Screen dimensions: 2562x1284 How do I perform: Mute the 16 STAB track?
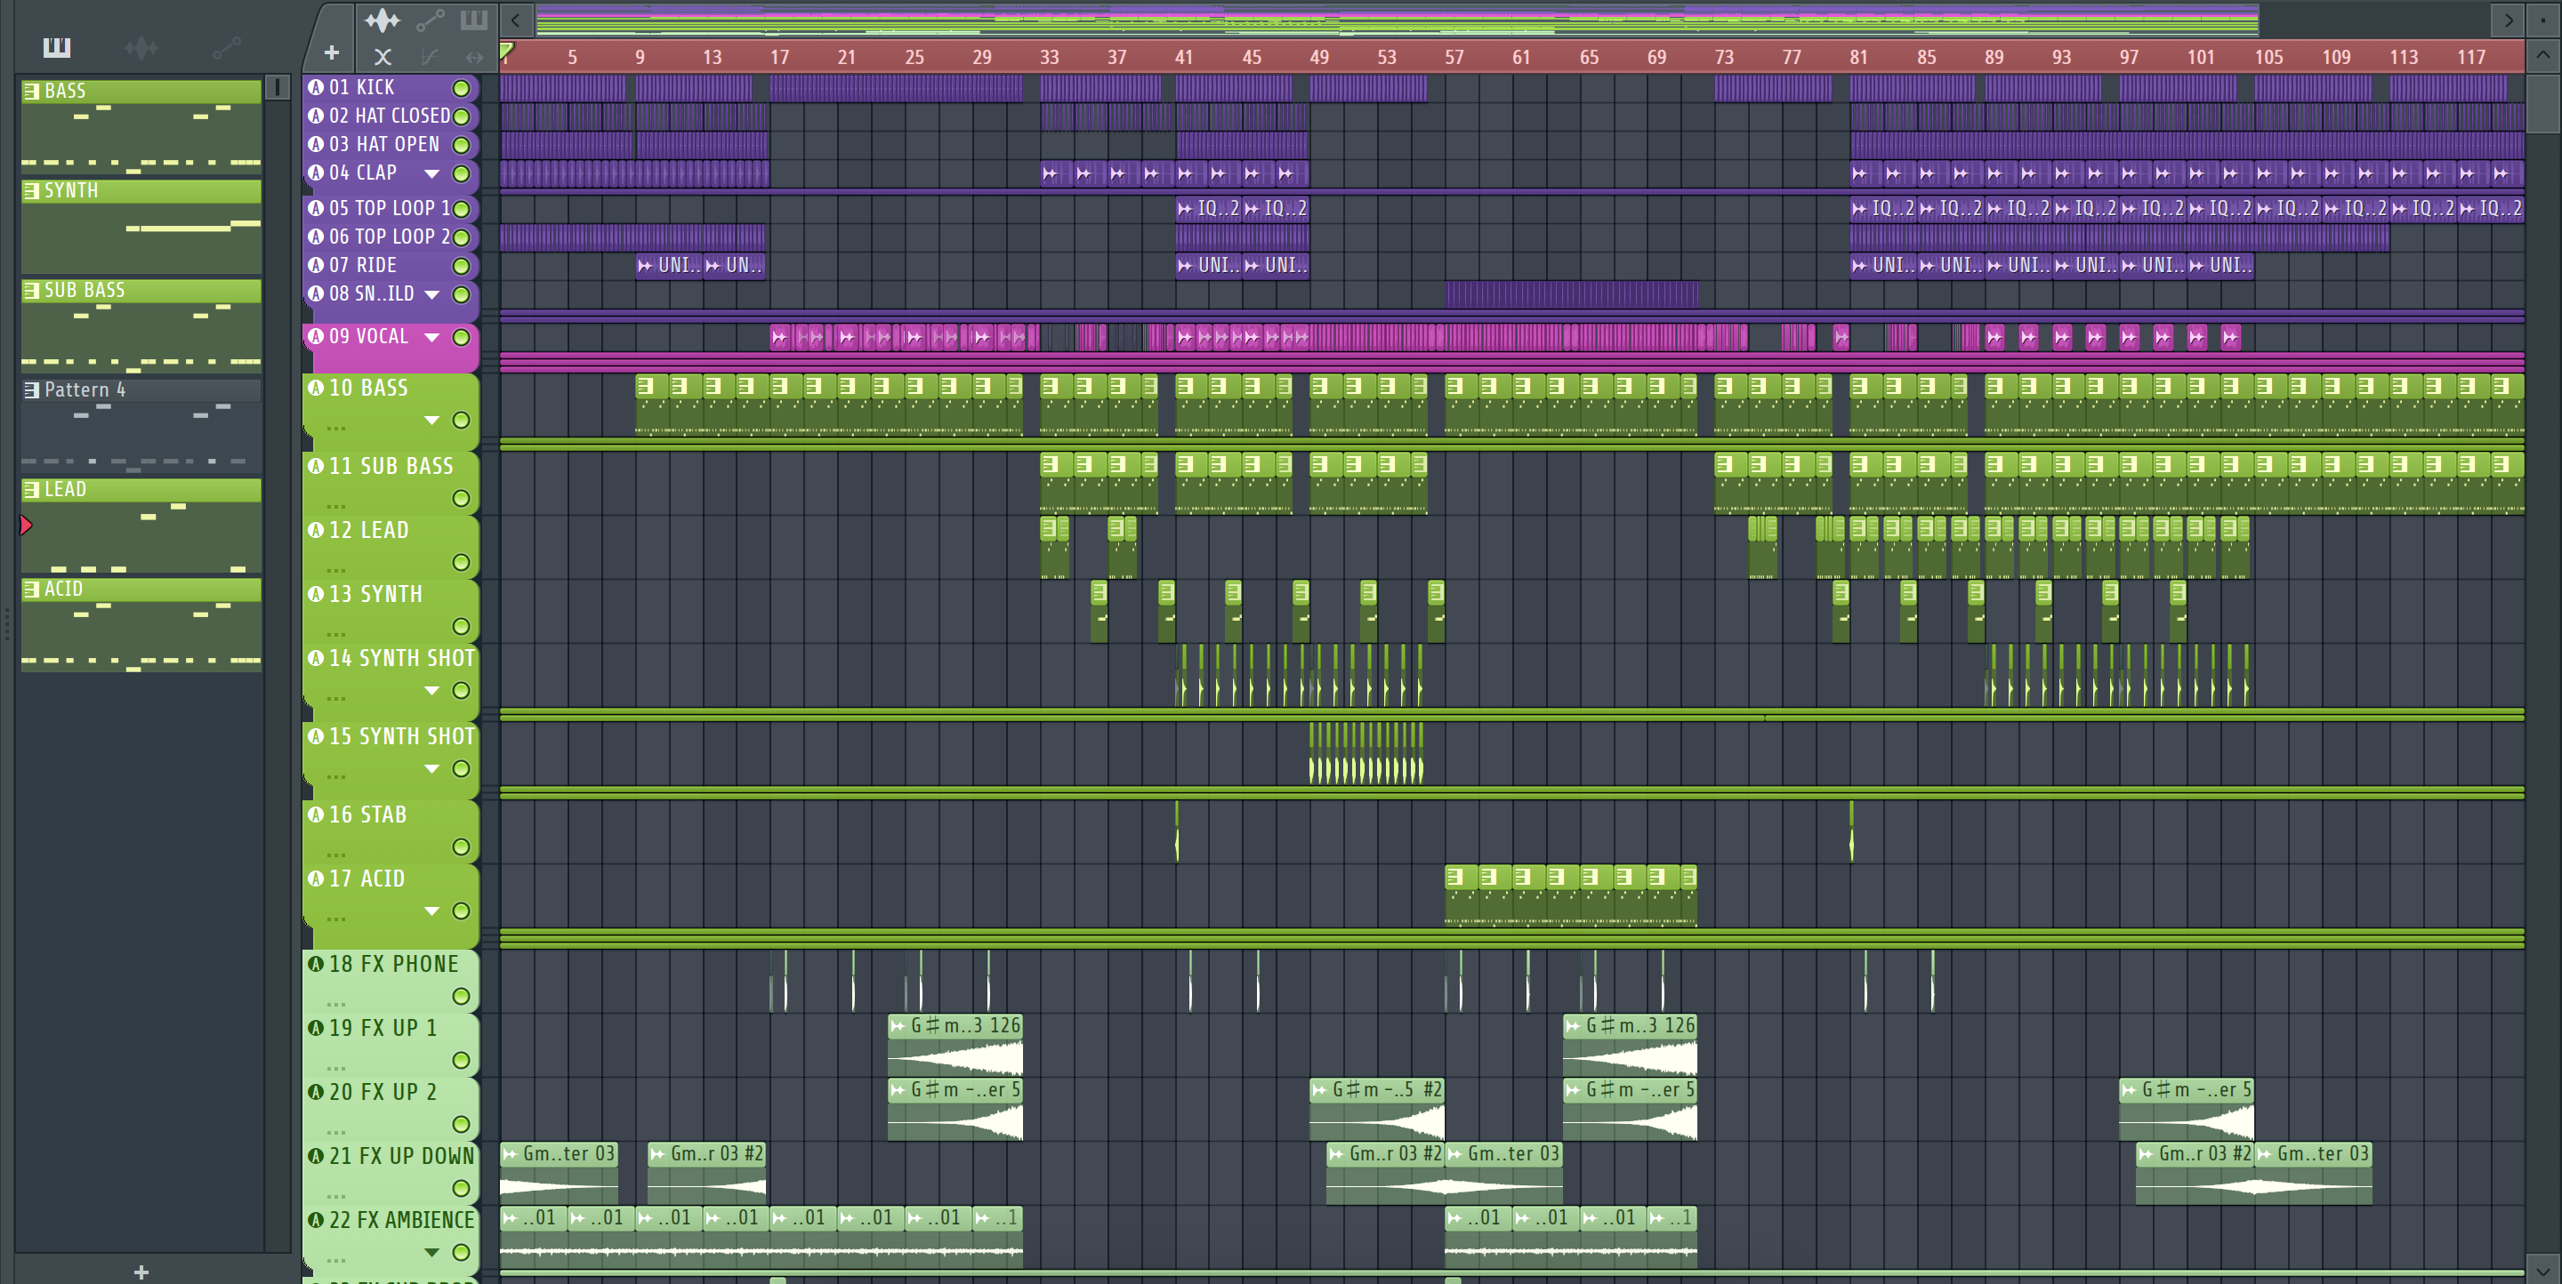pos(462,847)
